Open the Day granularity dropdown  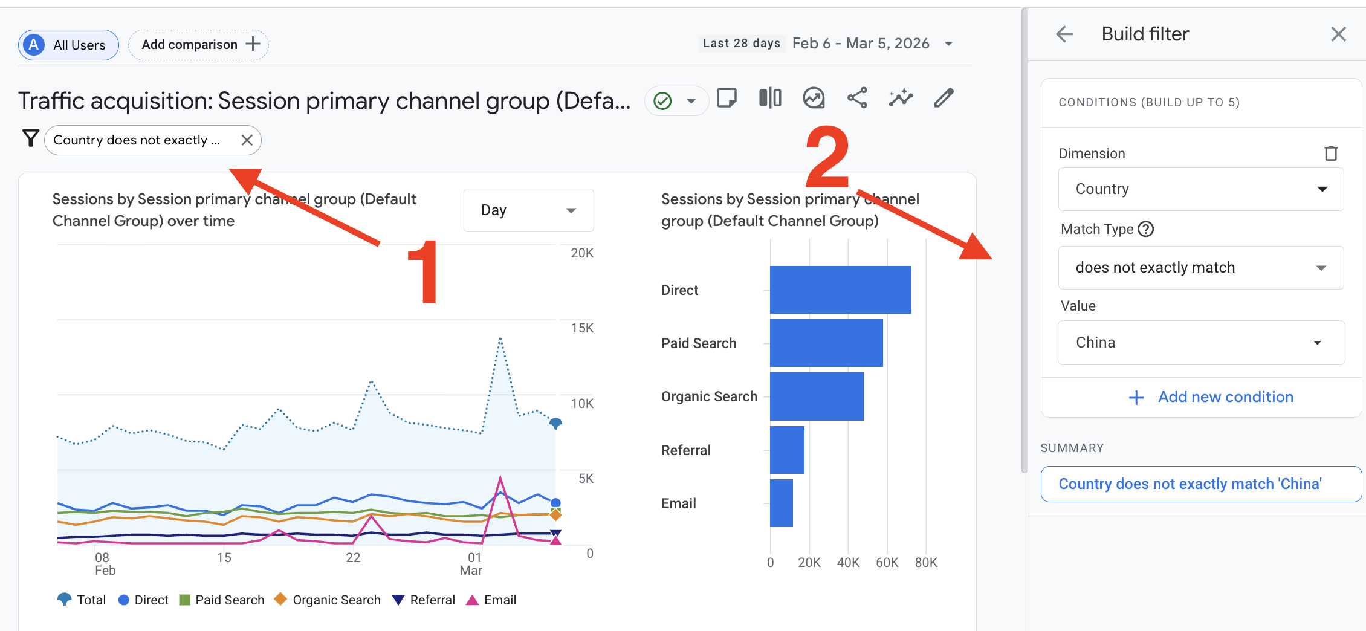tap(528, 210)
